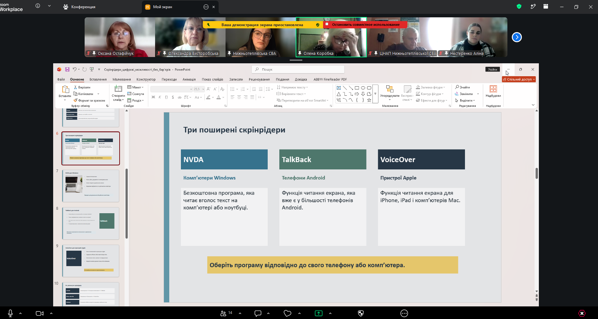Expand audio options arrow beside microphone
The image size is (598, 319).
point(20,313)
